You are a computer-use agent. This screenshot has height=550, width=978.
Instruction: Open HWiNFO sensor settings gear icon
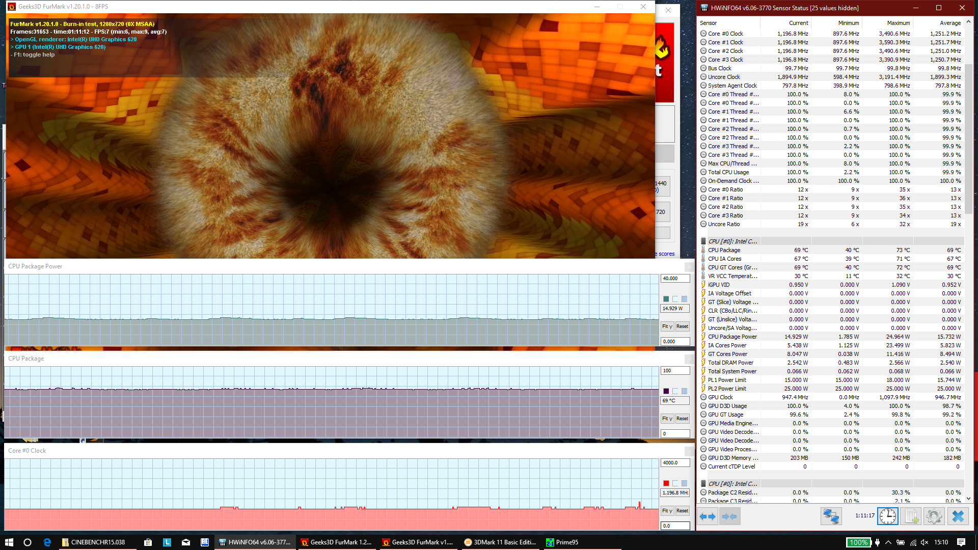(934, 516)
